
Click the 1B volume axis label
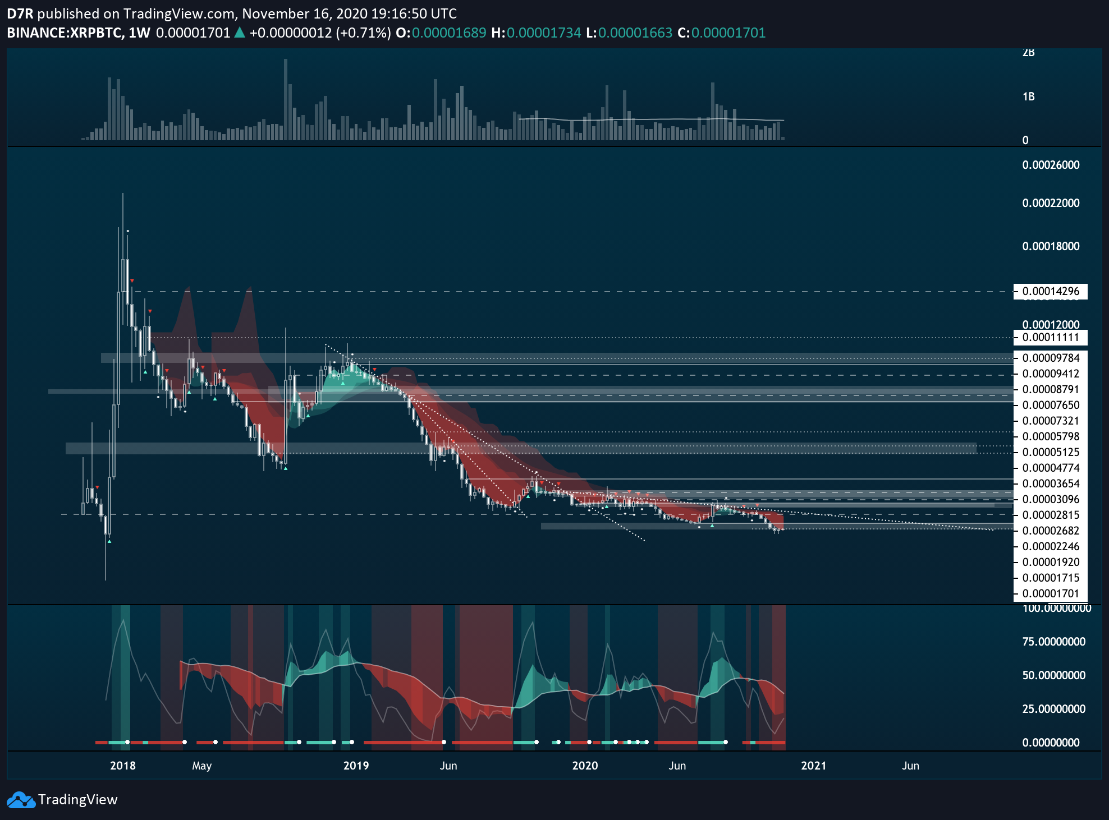click(1028, 97)
